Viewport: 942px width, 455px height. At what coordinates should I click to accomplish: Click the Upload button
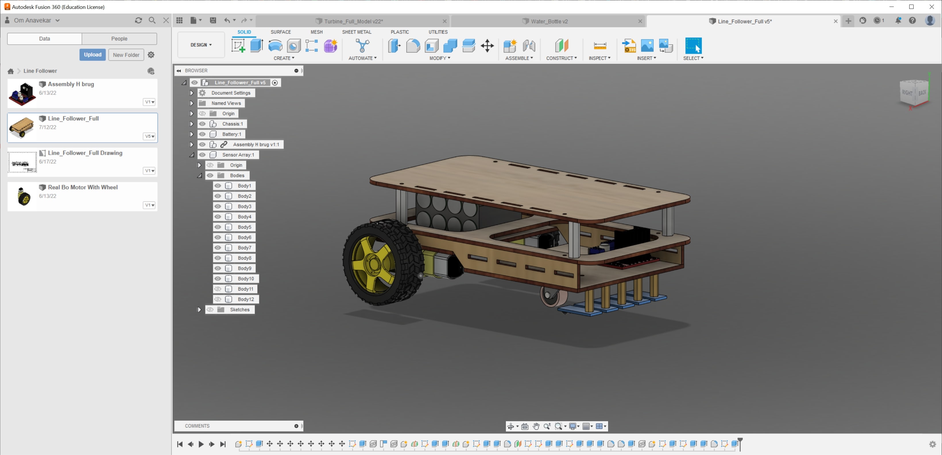pos(92,55)
